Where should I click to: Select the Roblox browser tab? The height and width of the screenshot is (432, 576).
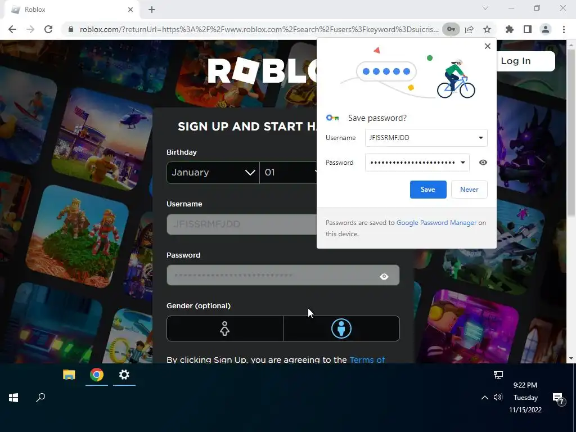coord(71,10)
